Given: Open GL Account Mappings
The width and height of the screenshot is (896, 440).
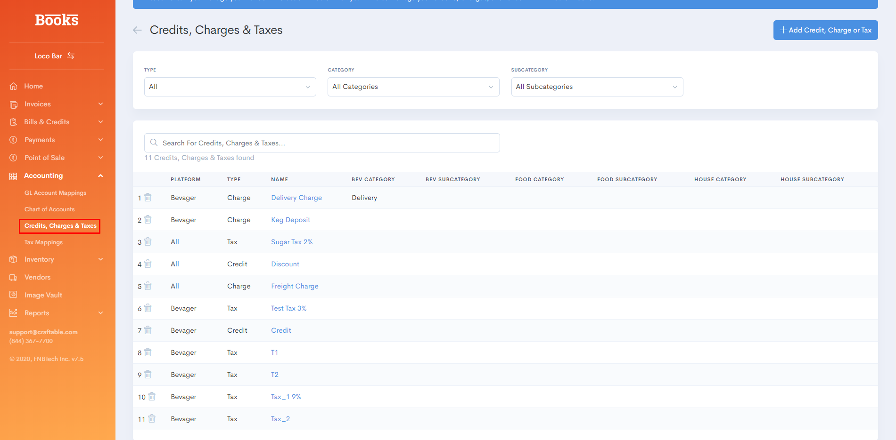Looking at the screenshot, I should point(55,193).
